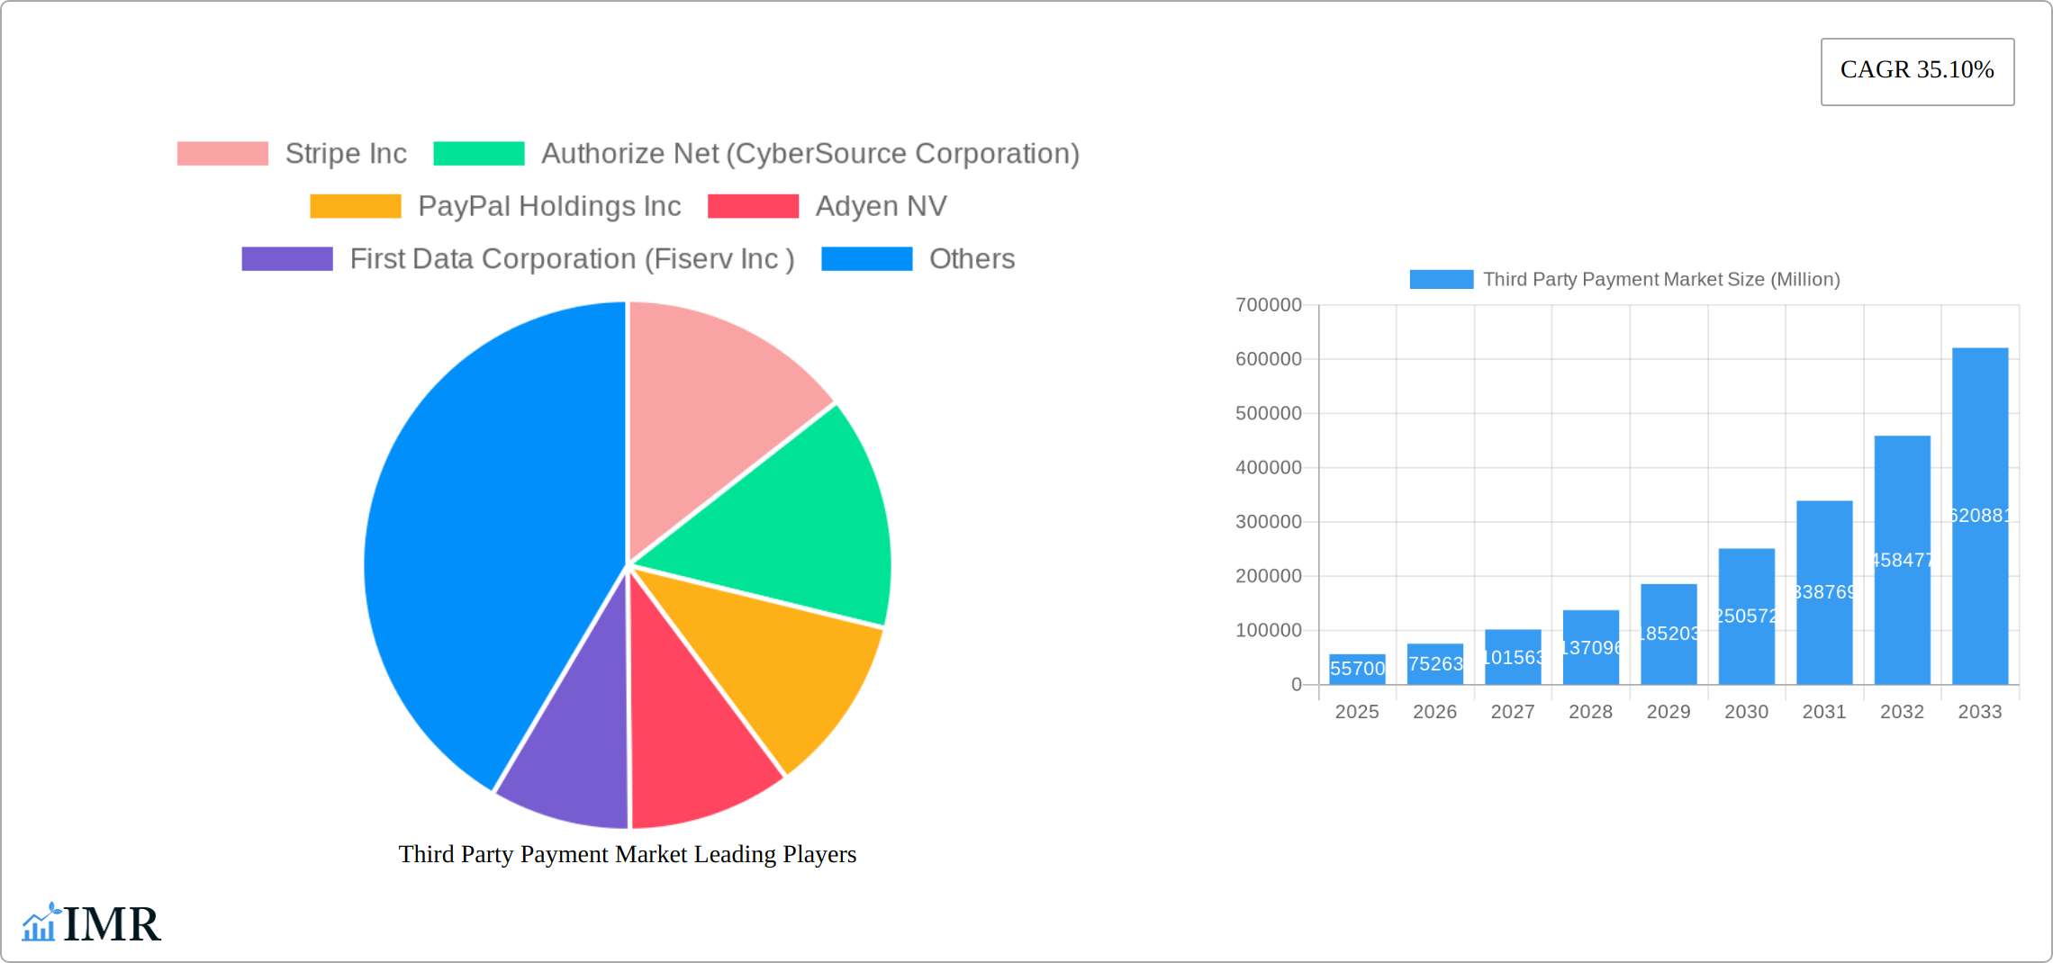Click the 2031 bar labeled 338769

[1824, 593]
